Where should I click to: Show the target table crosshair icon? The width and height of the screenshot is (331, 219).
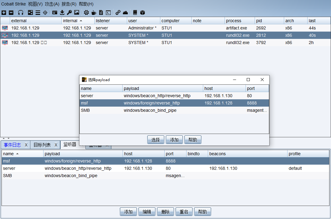(x=45, y=13)
